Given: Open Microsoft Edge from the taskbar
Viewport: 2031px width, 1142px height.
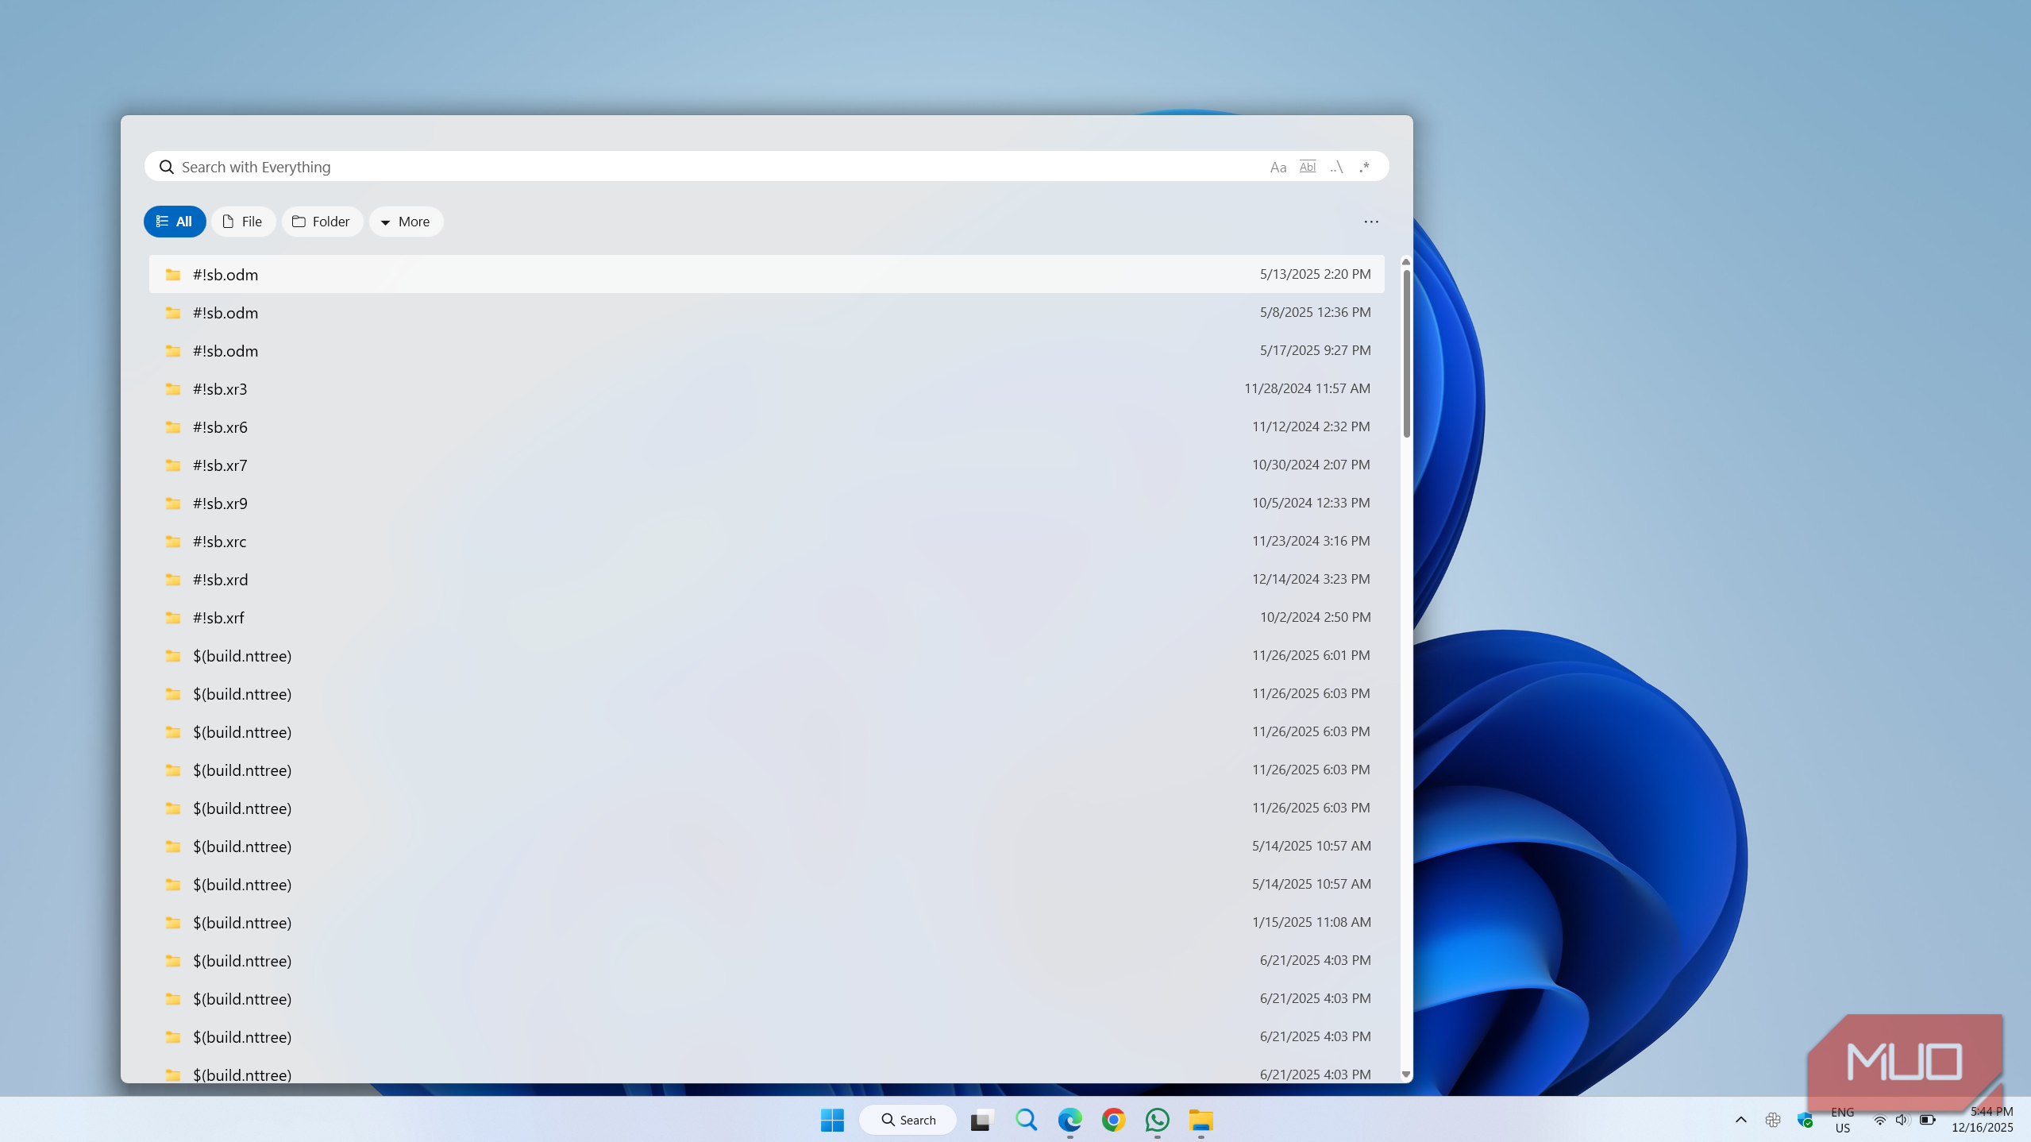Looking at the screenshot, I should click(x=1069, y=1120).
